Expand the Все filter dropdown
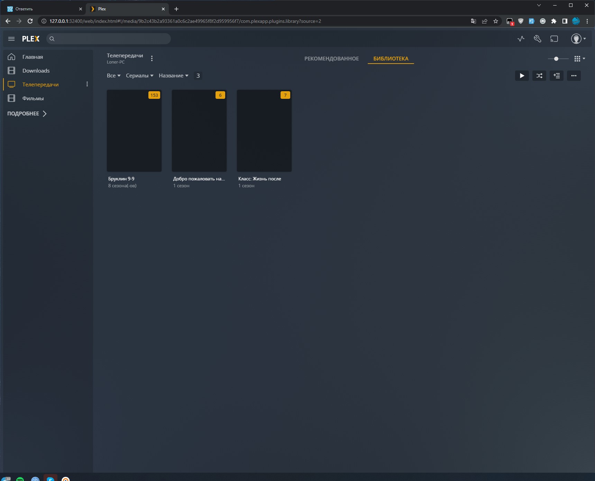This screenshot has height=481, width=595. click(x=113, y=76)
